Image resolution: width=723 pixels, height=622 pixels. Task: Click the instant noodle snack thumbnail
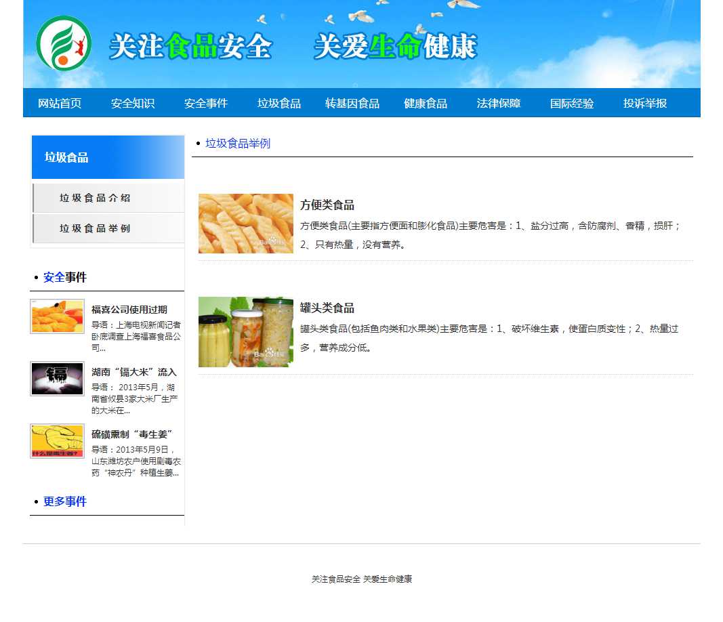(245, 224)
